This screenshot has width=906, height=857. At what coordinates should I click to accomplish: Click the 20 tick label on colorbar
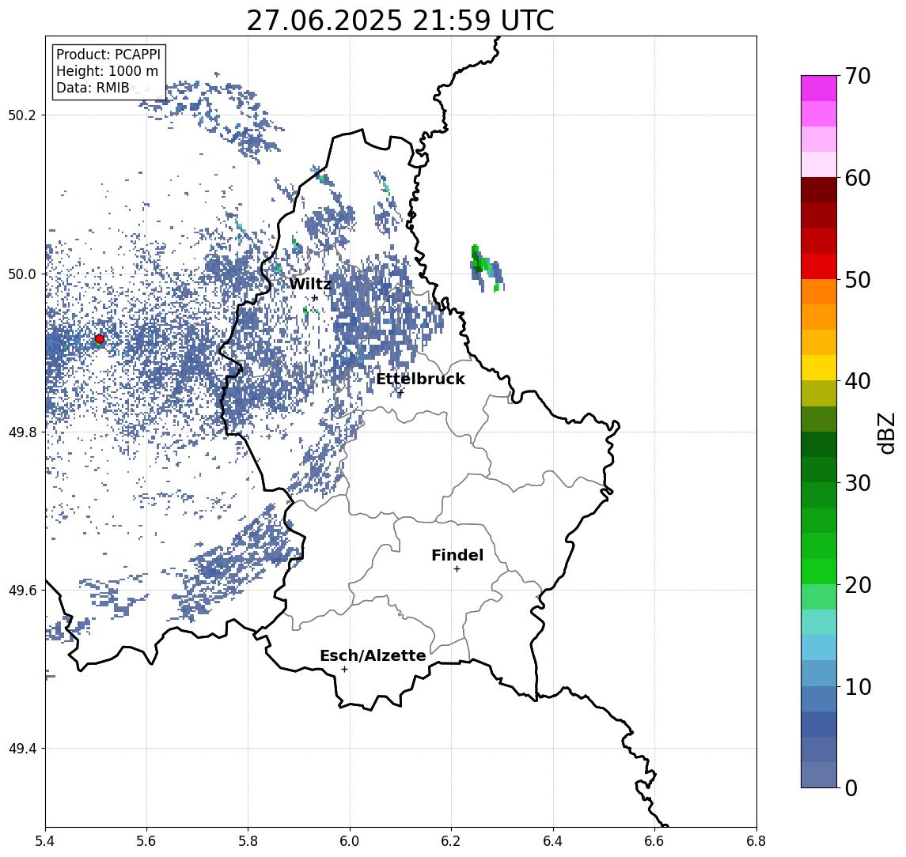click(x=858, y=584)
